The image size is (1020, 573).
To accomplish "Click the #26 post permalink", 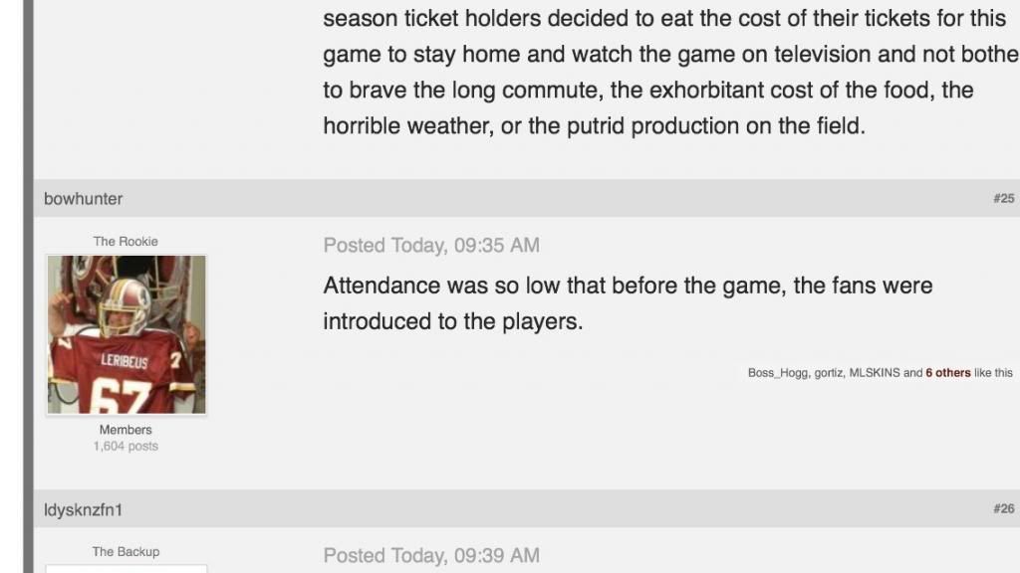I will (x=1003, y=509).
